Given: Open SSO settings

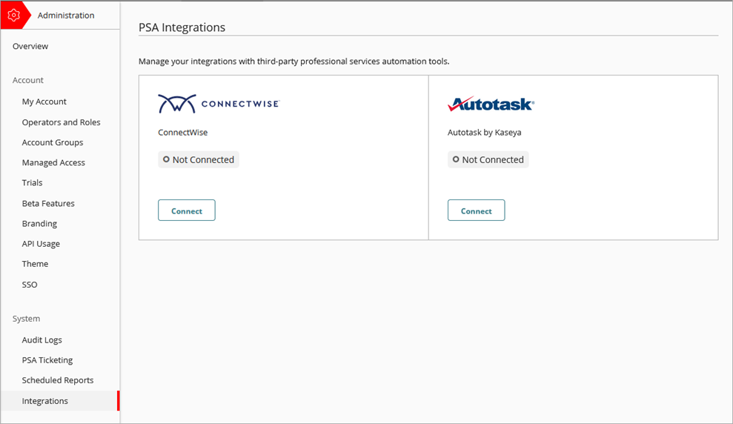Looking at the screenshot, I should tap(30, 284).
